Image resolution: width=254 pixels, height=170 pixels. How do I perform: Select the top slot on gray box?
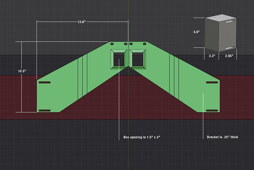pyautogui.click(x=230, y=21)
